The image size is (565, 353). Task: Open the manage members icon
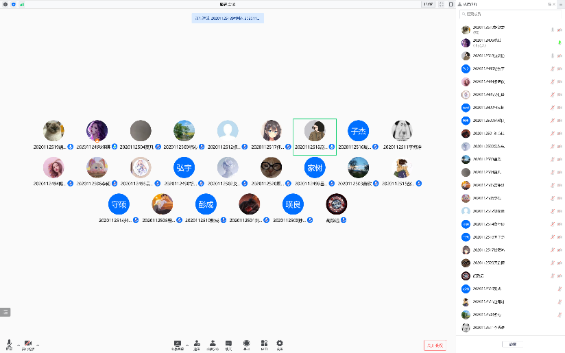click(x=213, y=343)
